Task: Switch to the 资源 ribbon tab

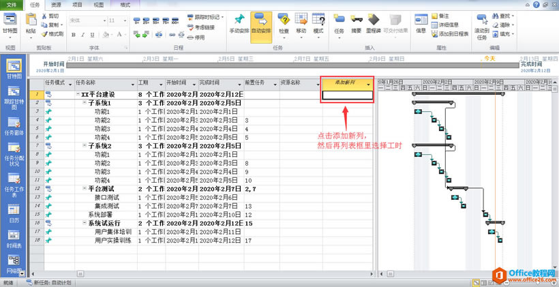Action: 56,5
